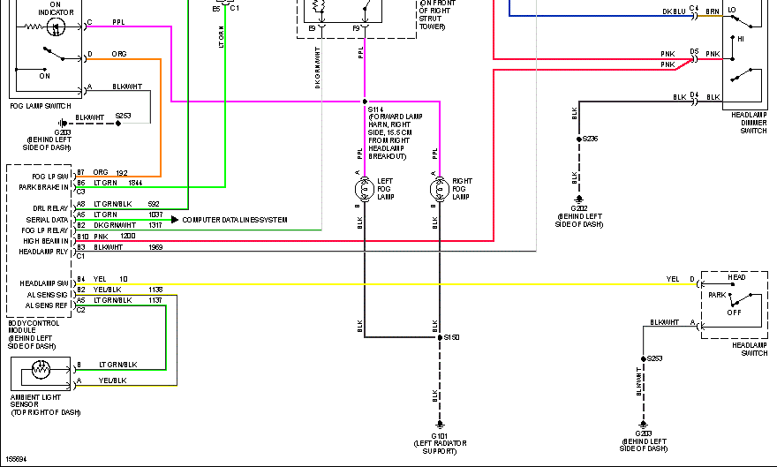
Task: Click the 'AL SENS SIG' pin label
Action: pos(47,295)
